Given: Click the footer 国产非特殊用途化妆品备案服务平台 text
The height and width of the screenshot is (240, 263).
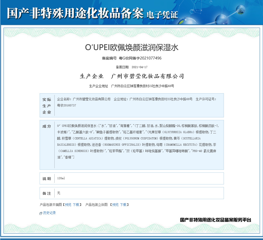Looking at the screenshot, I should pyautogui.click(x=215, y=220).
